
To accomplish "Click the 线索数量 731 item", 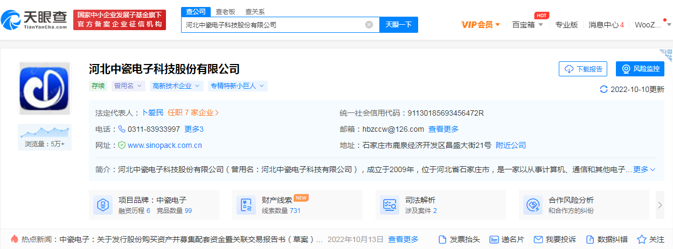I will pyautogui.click(x=281, y=211).
